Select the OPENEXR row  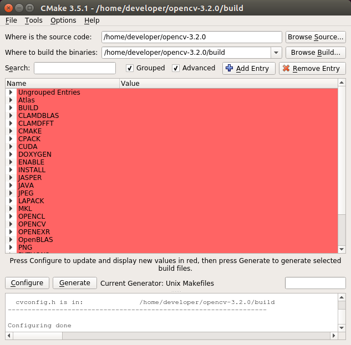(x=177, y=231)
